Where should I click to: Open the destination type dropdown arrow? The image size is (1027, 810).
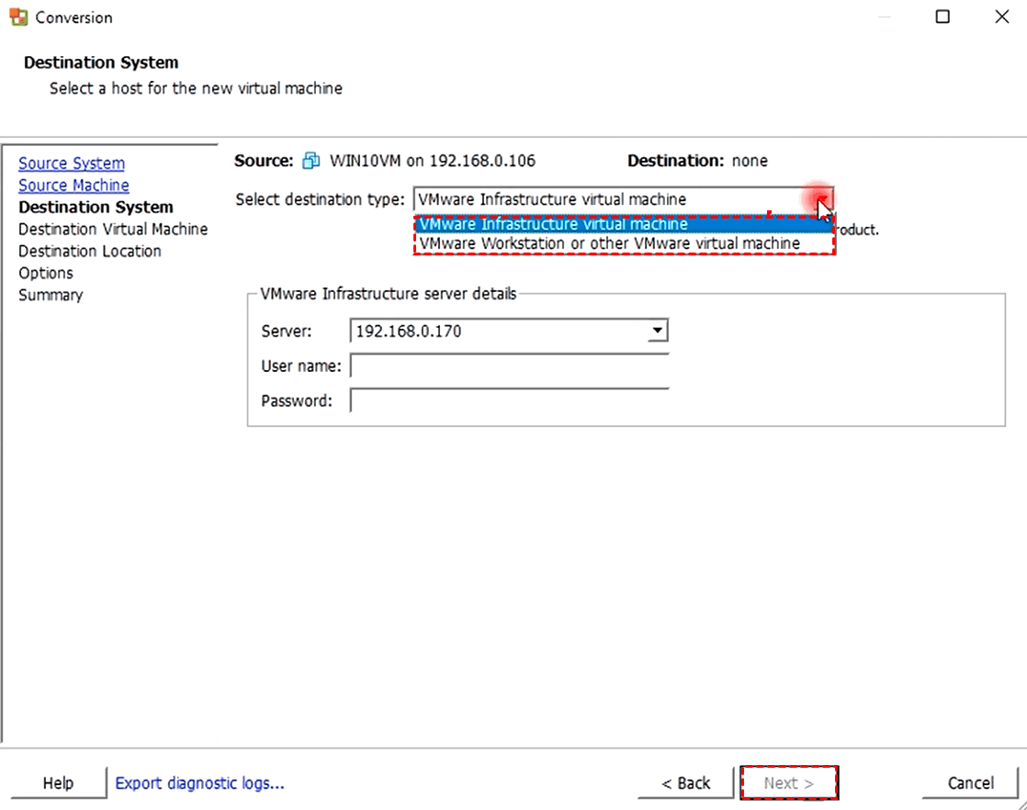[x=821, y=199]
